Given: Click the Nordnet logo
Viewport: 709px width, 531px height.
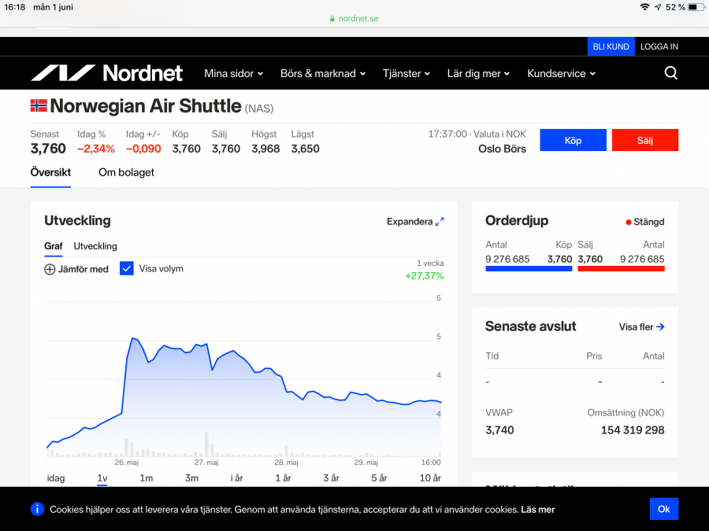Looking at the screenshot, I should coord(106,73).
